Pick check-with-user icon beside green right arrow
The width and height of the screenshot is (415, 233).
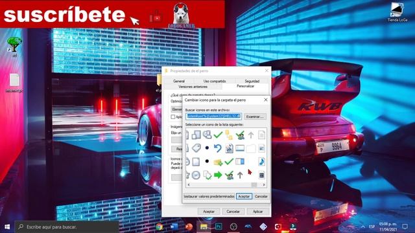point(229,175)
